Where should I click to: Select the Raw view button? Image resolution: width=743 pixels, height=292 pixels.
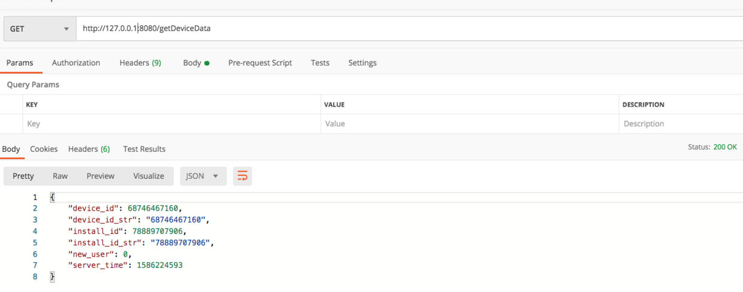point(60,176)
